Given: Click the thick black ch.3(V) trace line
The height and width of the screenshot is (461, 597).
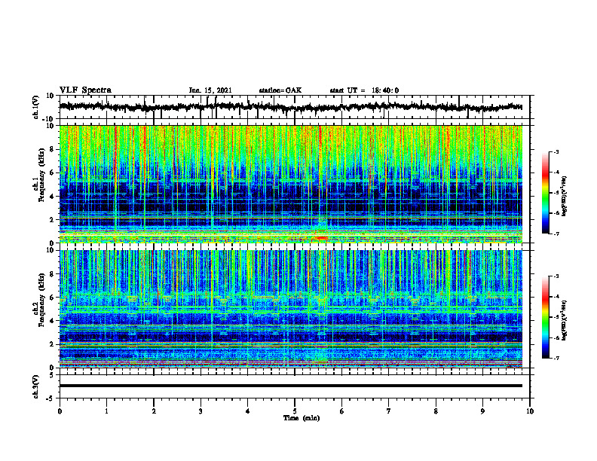Looking at the screenshot, I should point(291,386).
